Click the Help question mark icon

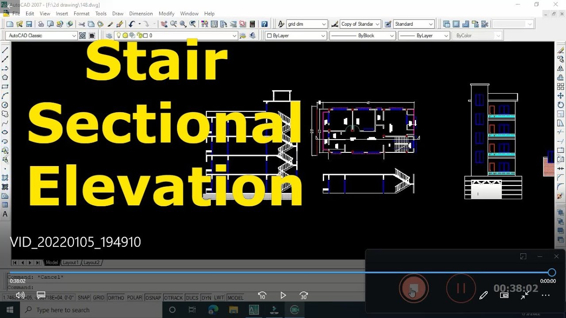pyautogui.click(x=264, y=24)
